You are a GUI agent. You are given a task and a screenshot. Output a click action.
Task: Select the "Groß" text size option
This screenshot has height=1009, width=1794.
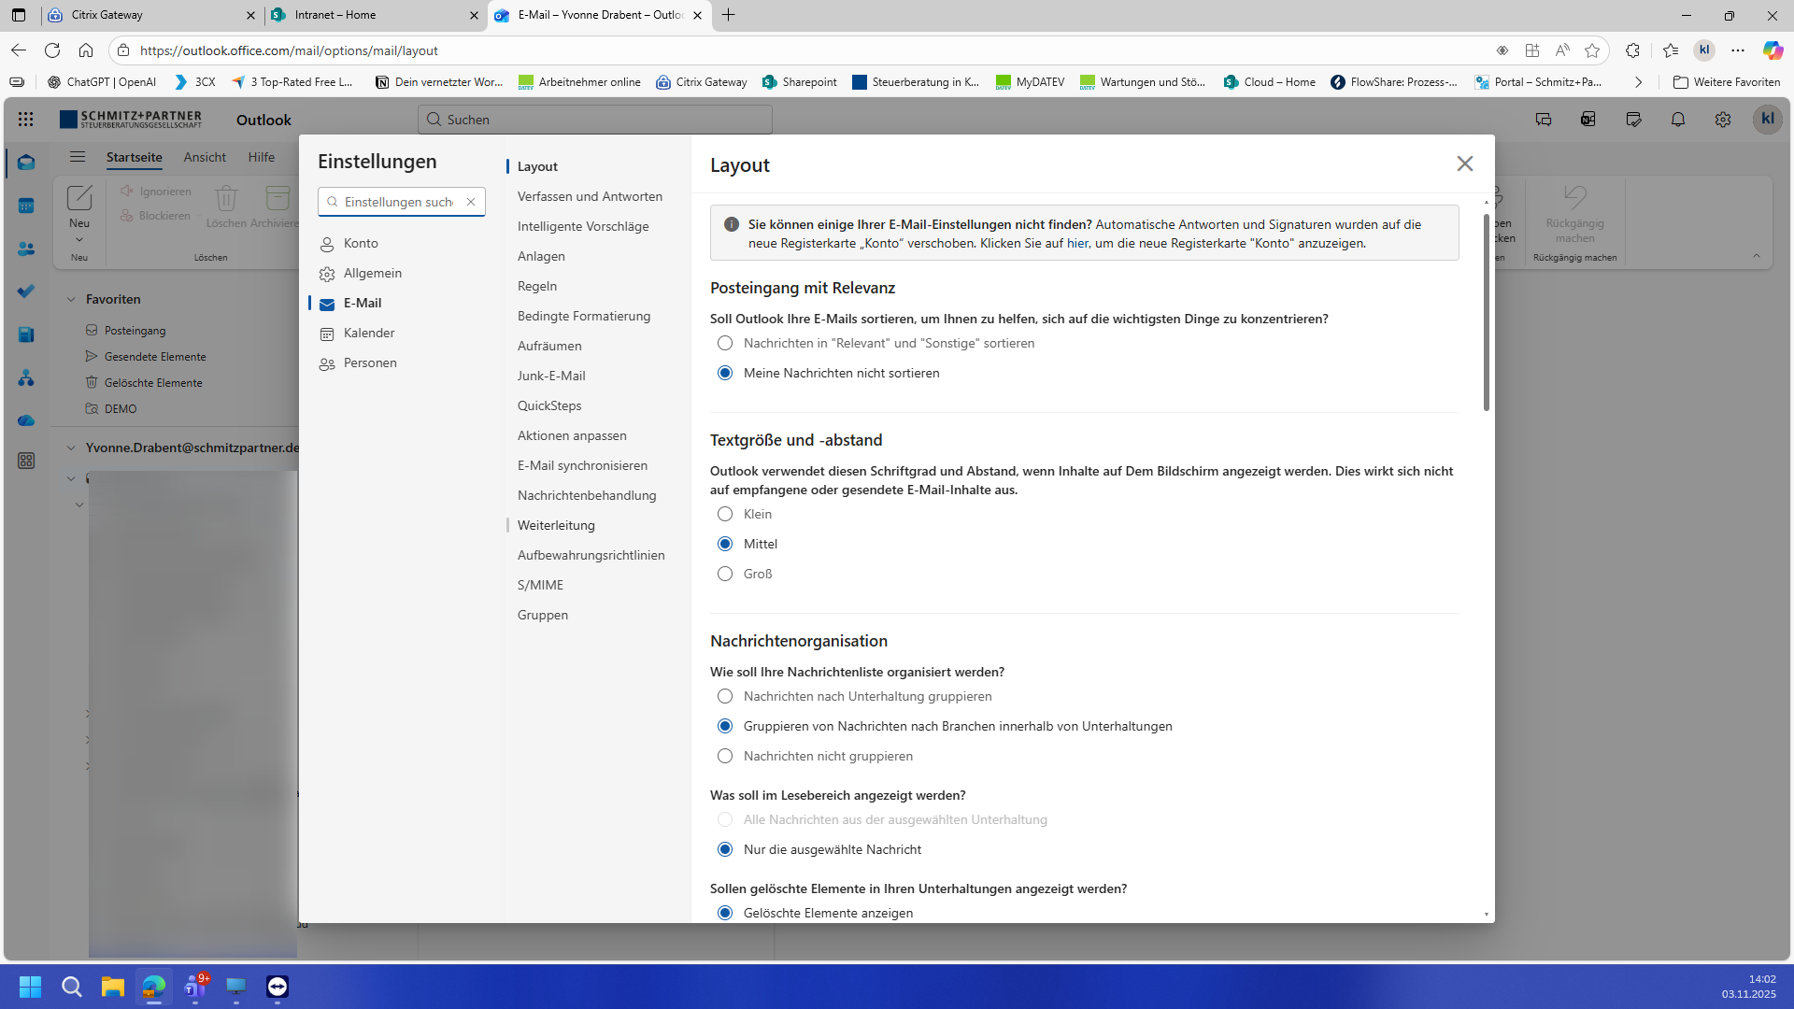point(725,574)
